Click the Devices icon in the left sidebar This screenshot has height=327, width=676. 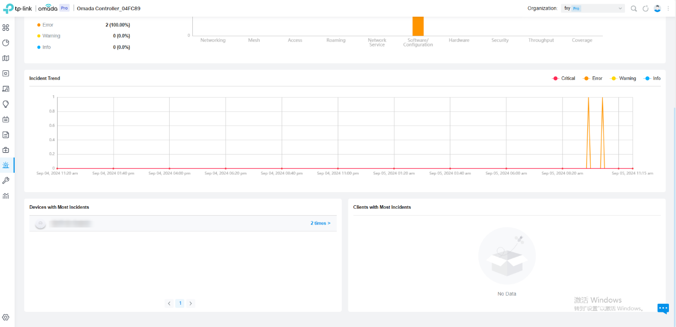(6, 73)
